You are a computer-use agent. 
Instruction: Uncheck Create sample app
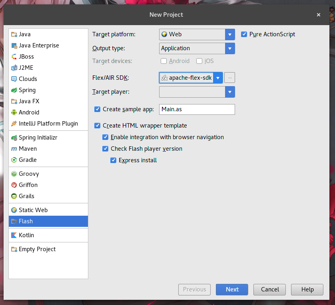[98, 109]
